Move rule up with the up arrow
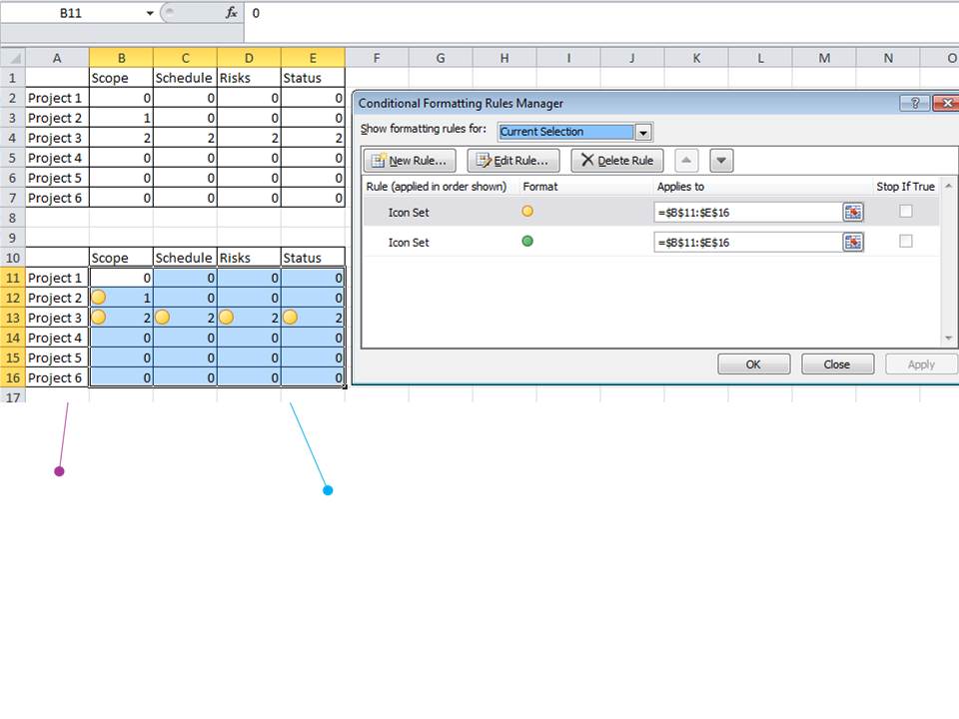 point(686,161)
